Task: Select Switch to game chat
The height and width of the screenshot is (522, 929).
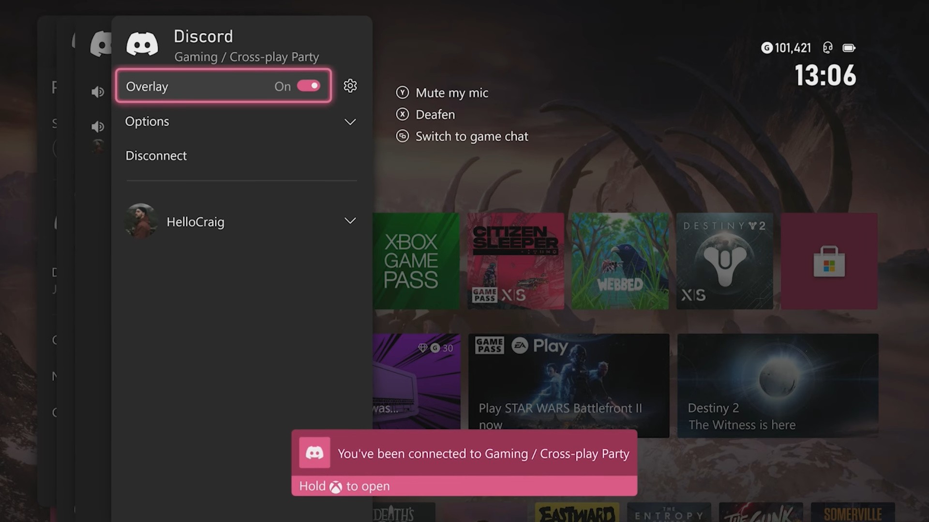Action: pyautogui.click(x=471, y=136)
